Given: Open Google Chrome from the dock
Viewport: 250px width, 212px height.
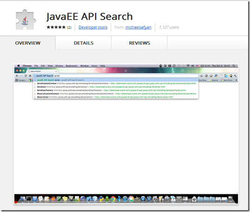Looking at the screenshot, I should coord(113,199).
